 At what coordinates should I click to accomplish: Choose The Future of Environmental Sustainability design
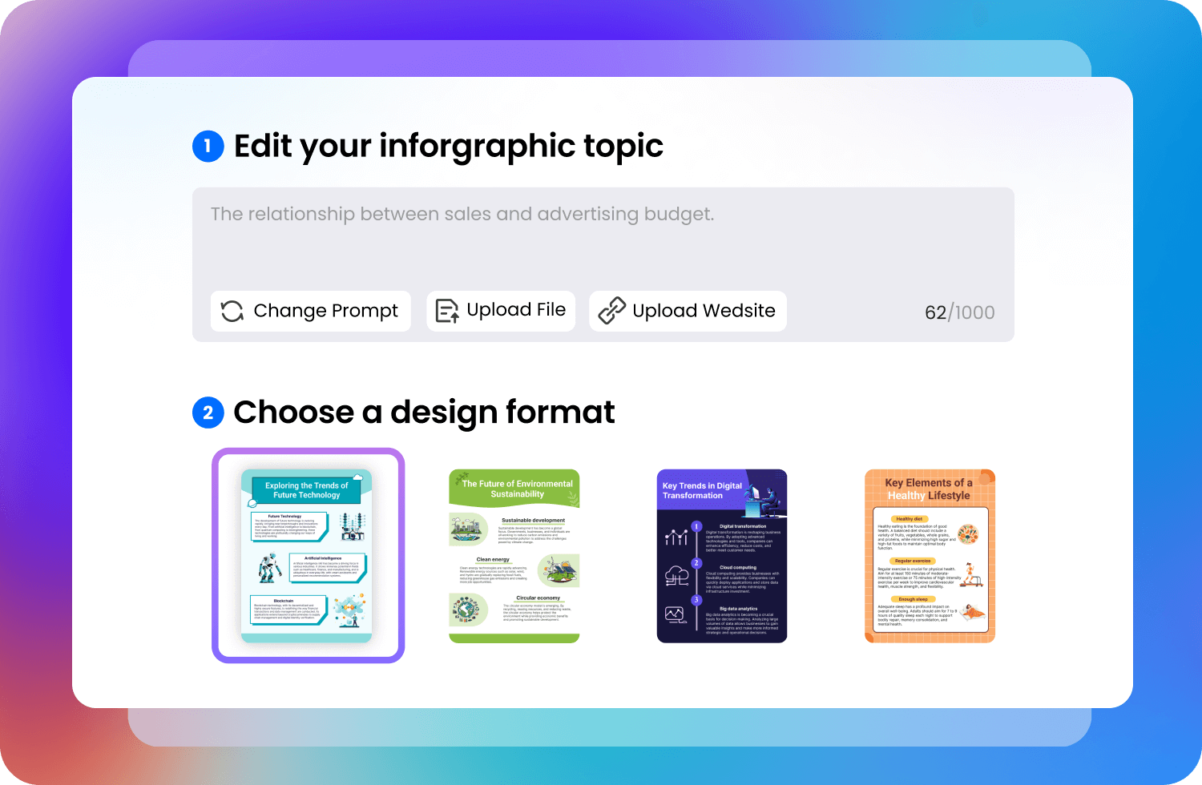514,556
